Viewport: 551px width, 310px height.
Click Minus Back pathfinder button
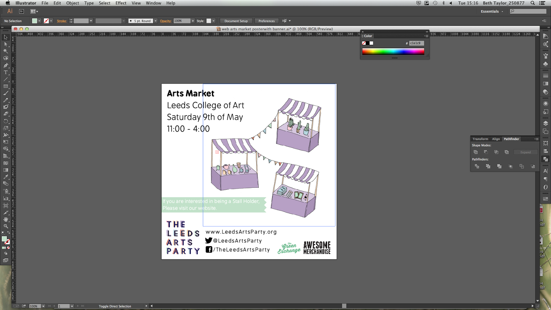click(x=533, y=166)
